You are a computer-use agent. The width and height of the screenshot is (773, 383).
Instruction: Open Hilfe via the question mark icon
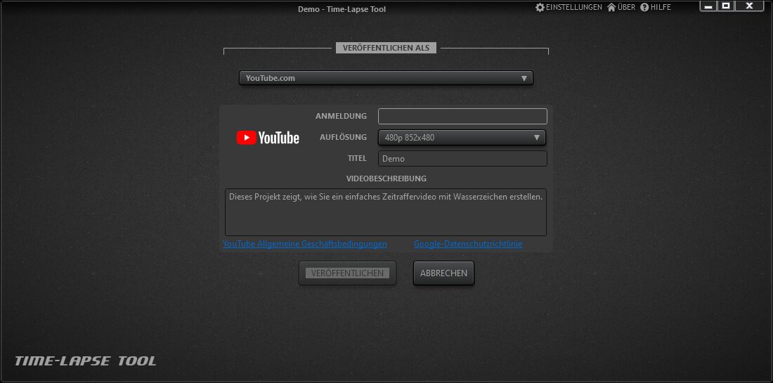click(x=644, y=8)
